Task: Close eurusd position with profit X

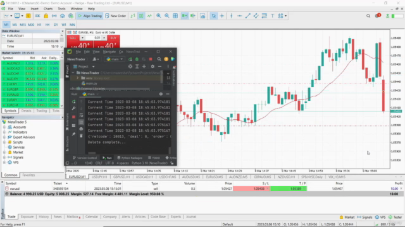Action: click(401, 189)
